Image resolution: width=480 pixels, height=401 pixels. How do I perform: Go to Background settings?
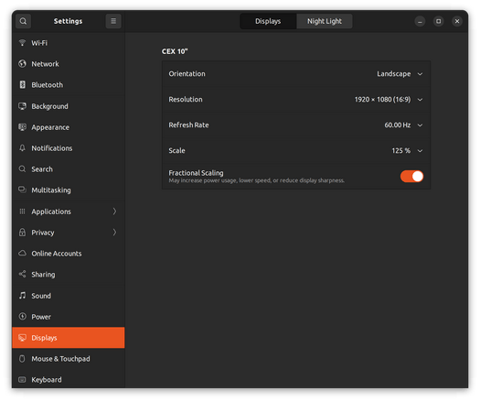click(x=69, y=106)
